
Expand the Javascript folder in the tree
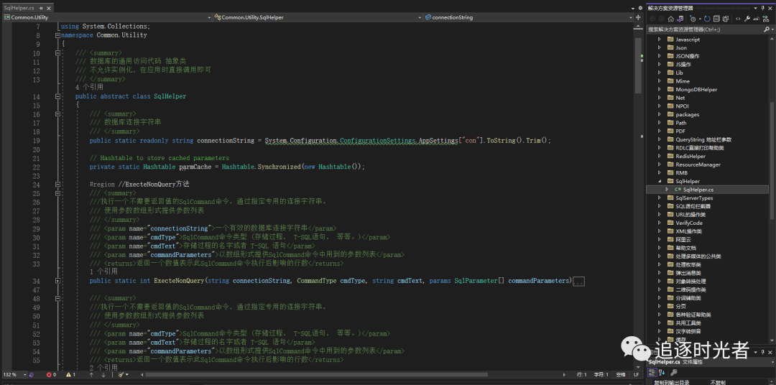660,40
